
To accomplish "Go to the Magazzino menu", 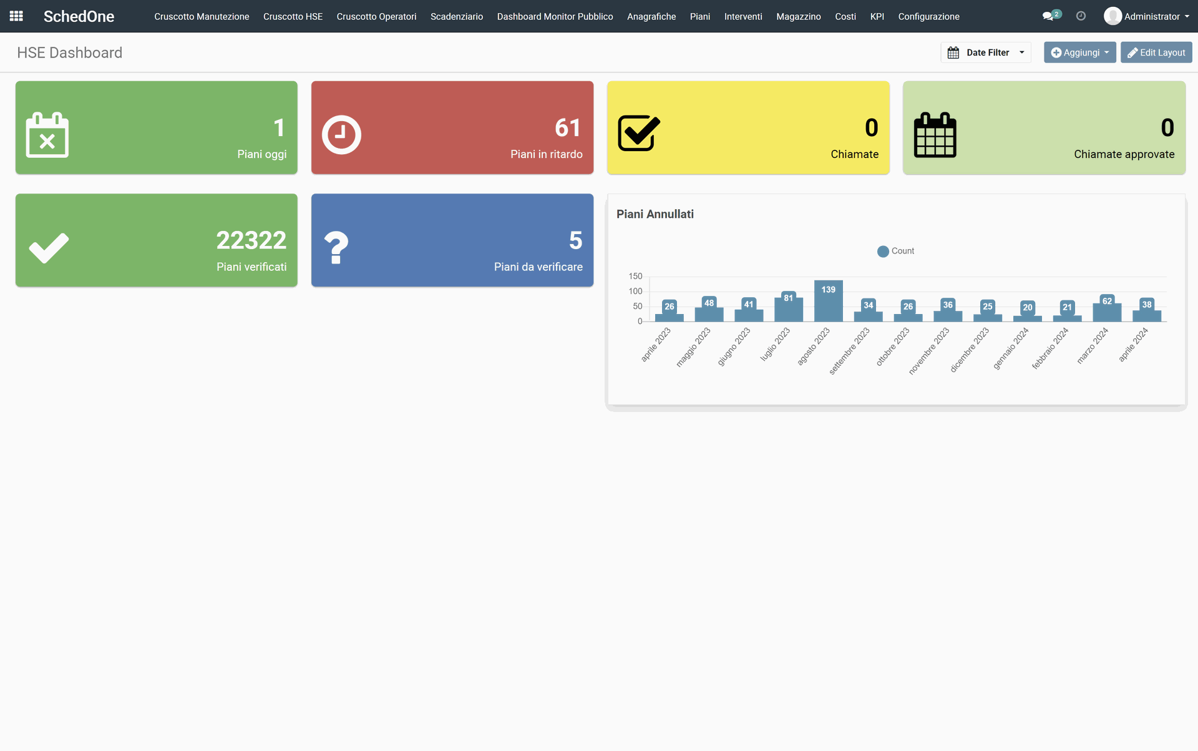I will 798,16.
